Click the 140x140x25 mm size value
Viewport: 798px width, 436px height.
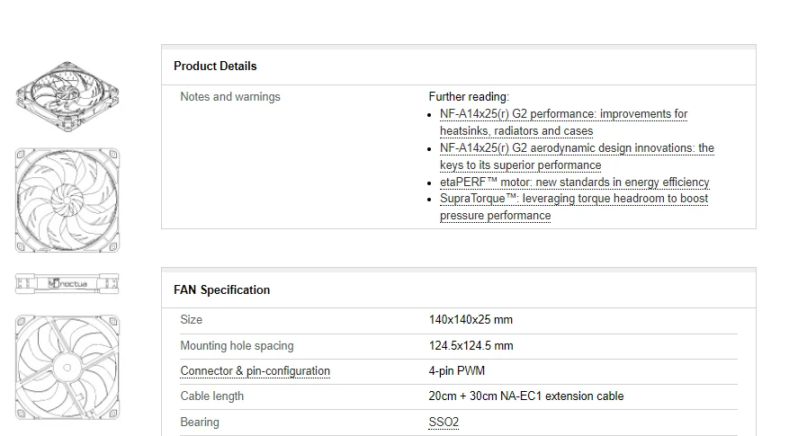[x=471, y=320]
